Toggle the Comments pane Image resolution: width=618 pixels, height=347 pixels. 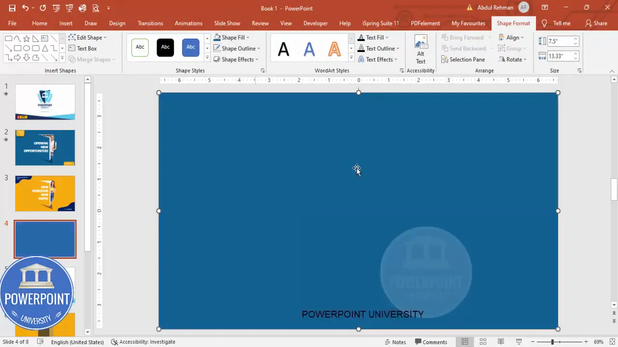[x=431, y=342]
